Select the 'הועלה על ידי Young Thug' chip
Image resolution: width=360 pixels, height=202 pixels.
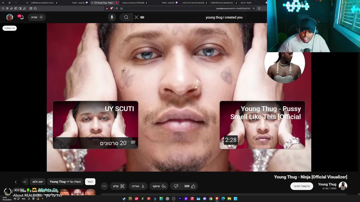pyautogui.click(x=65, y=182)
